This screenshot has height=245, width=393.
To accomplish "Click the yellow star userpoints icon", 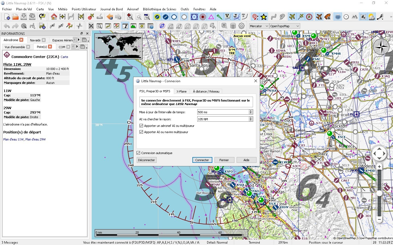I will (264, 17).
